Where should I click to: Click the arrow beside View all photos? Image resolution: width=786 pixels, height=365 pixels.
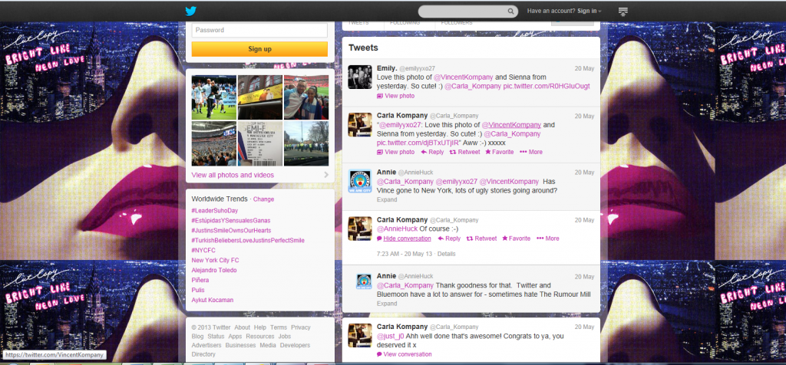[326, 176]
